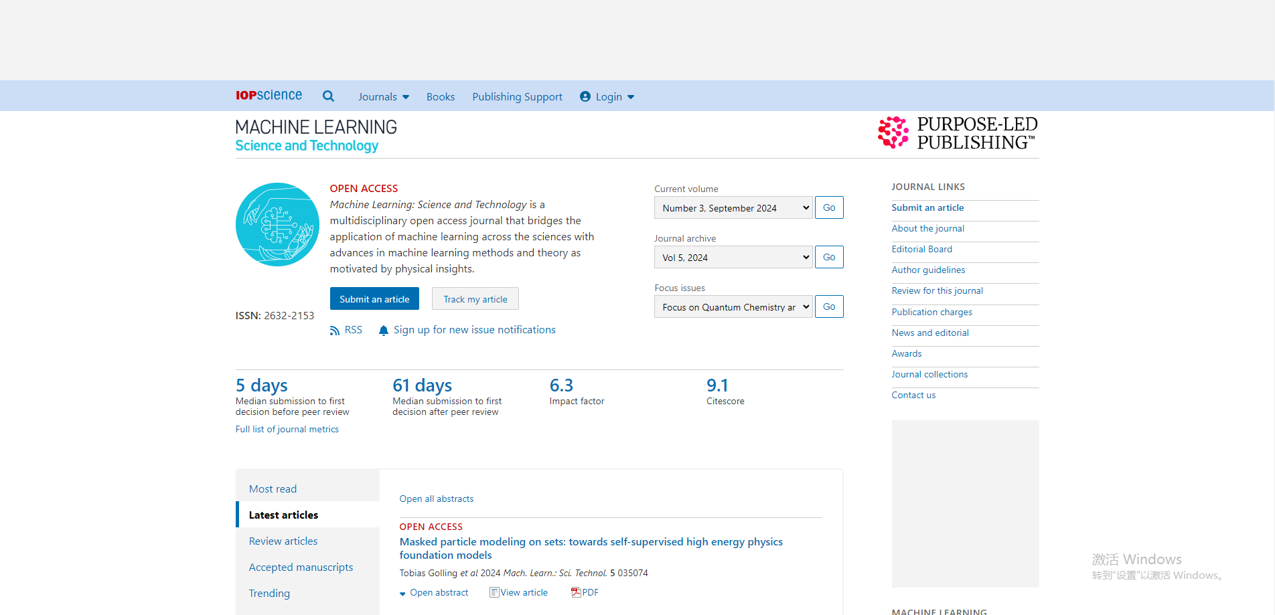Open the Books menu item
Screen dimensions: 1275x615
pos(441,97)
